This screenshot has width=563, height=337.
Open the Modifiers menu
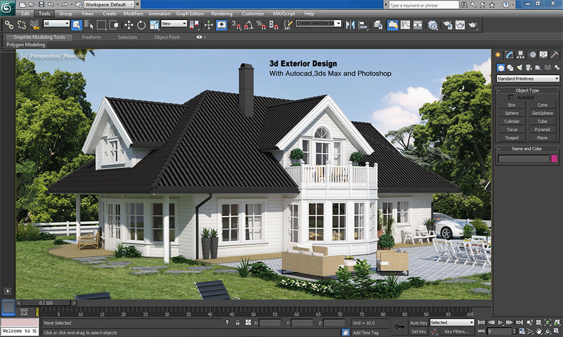(133, 13)
